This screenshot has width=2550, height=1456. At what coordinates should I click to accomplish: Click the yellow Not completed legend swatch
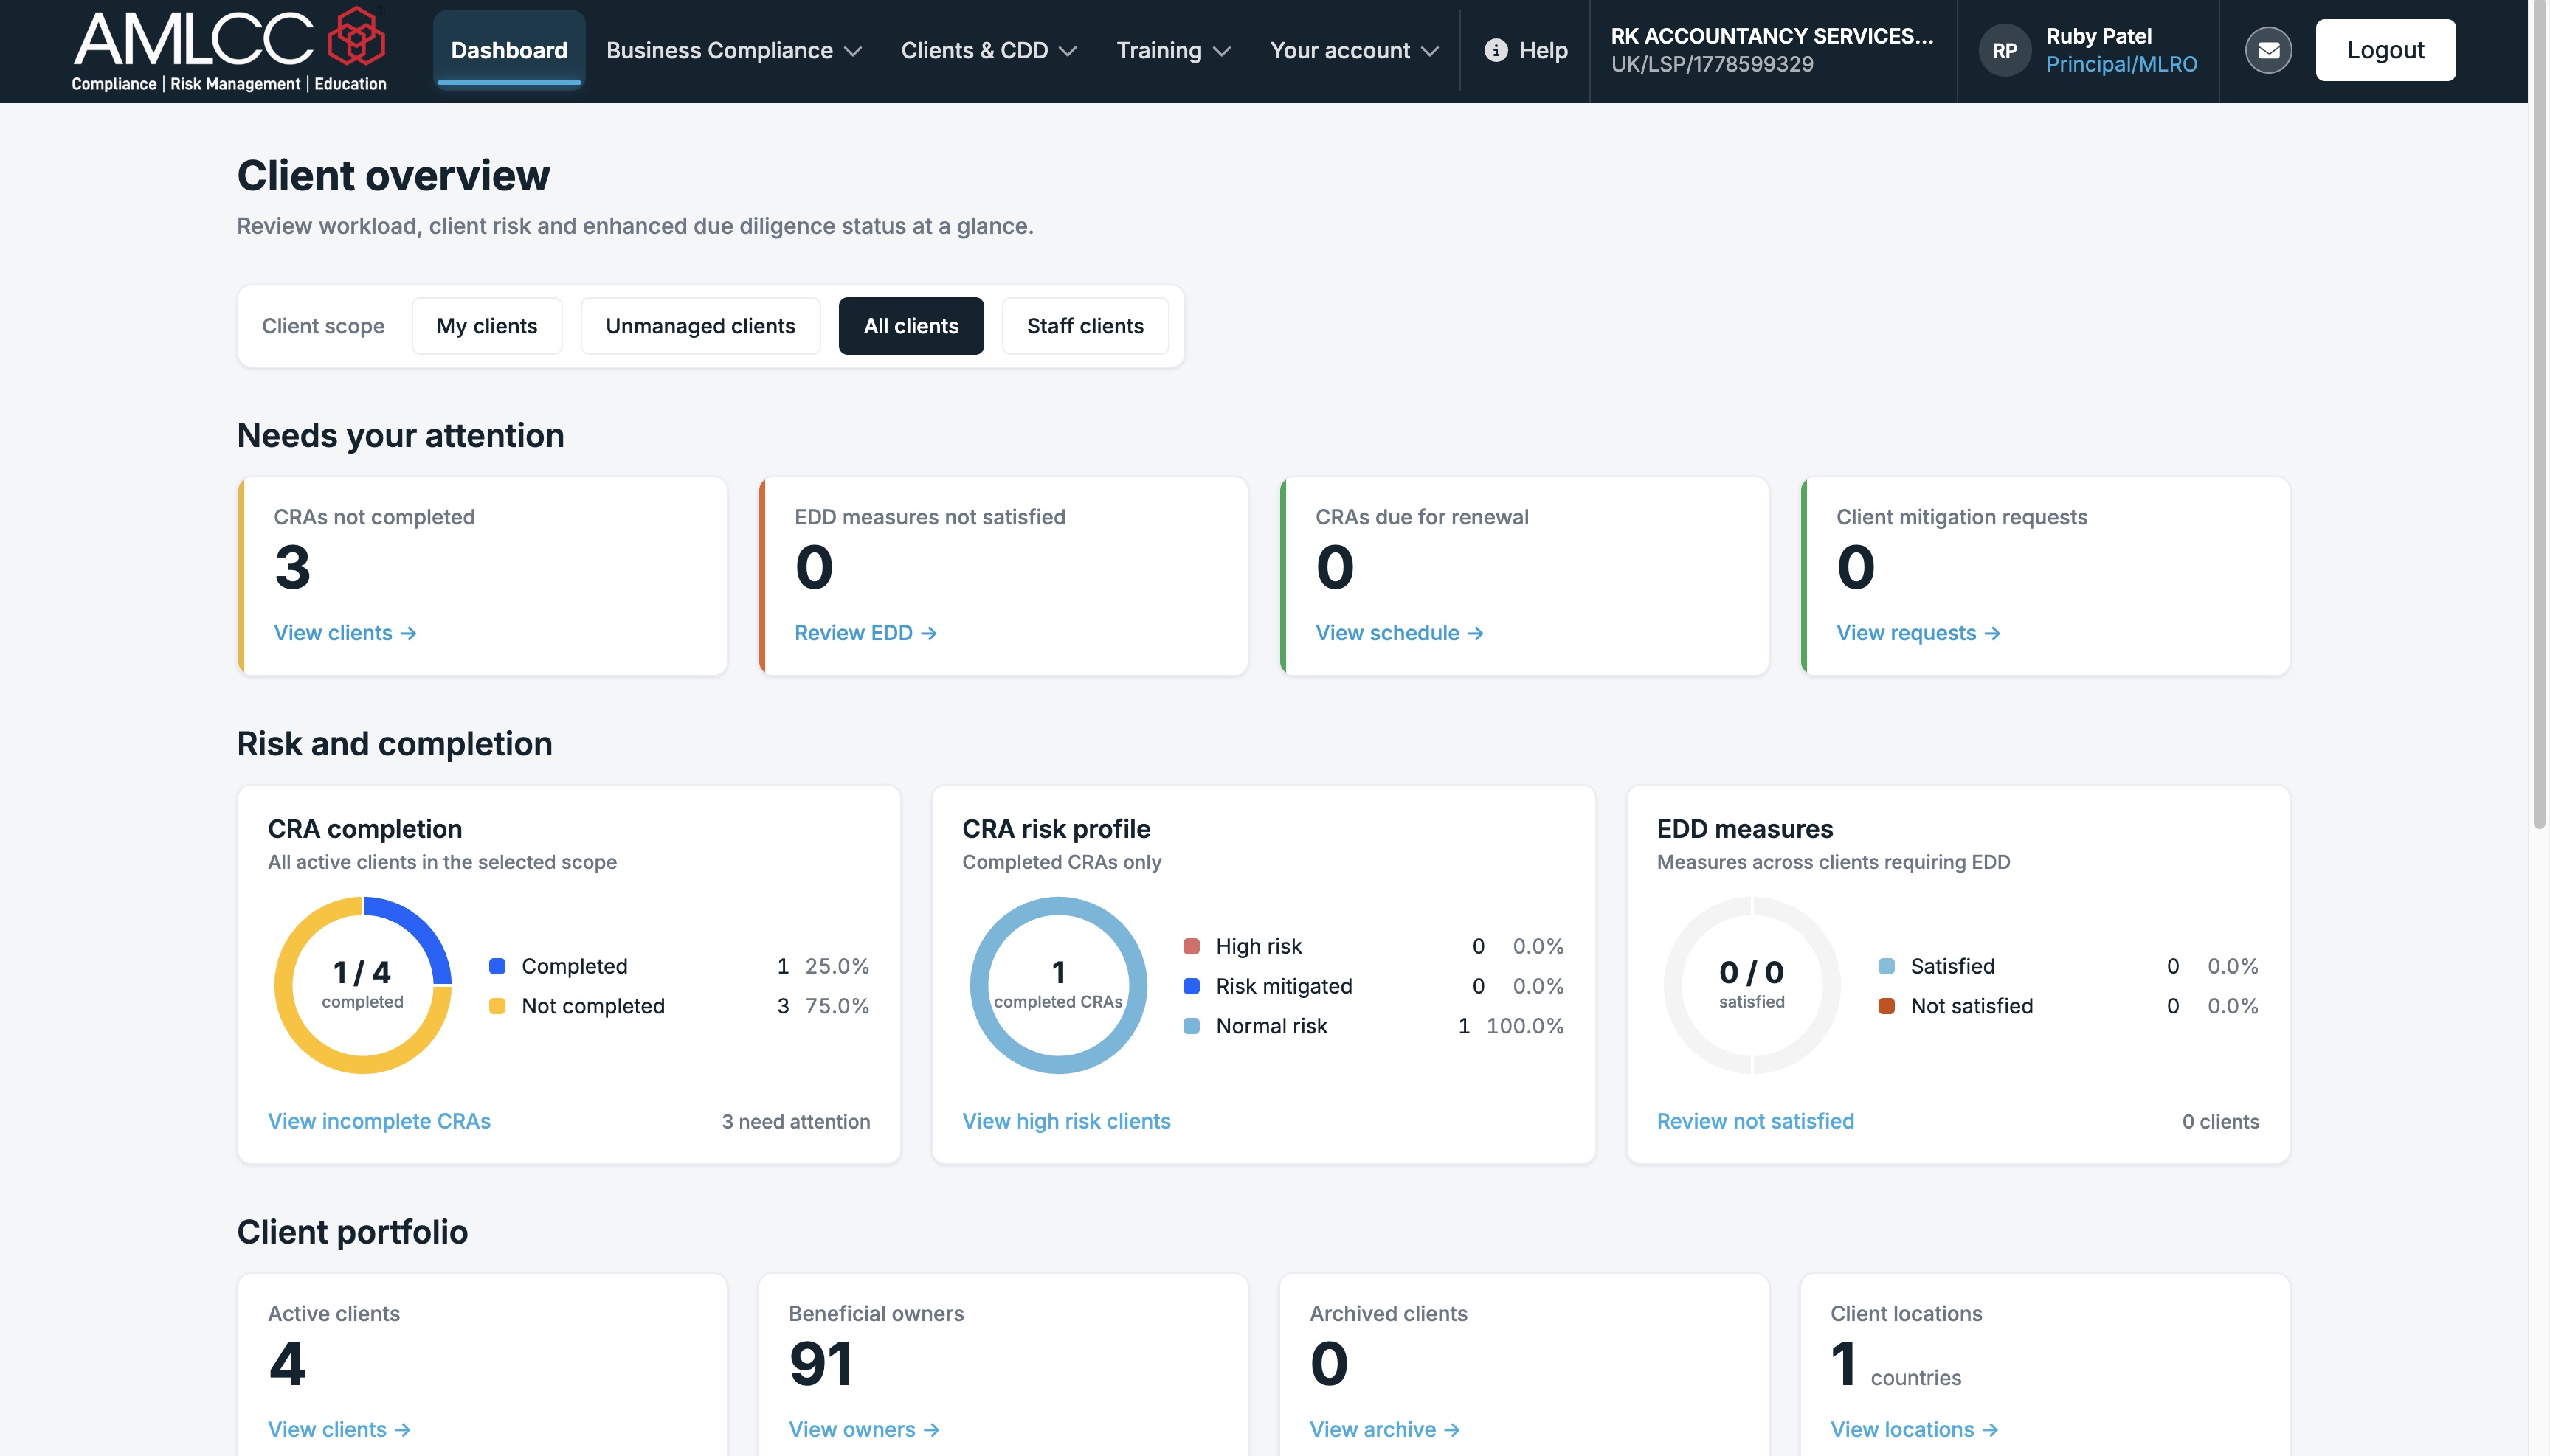[496, 1006]
